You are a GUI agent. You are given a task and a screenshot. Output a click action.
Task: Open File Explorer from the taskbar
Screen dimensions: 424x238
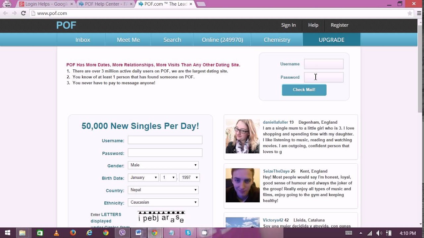(x=23, y=233)
